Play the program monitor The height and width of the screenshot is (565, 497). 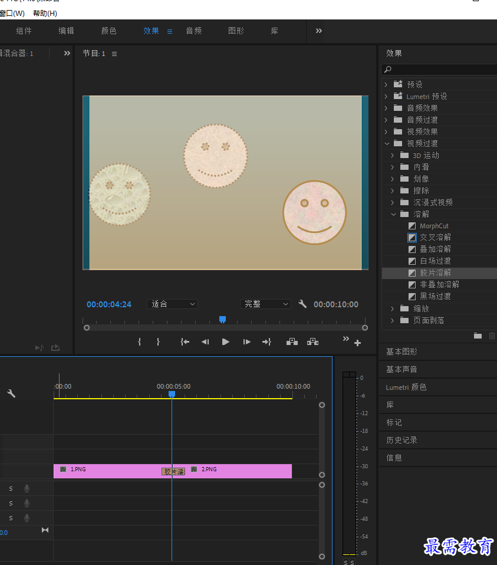click(225, 342)
